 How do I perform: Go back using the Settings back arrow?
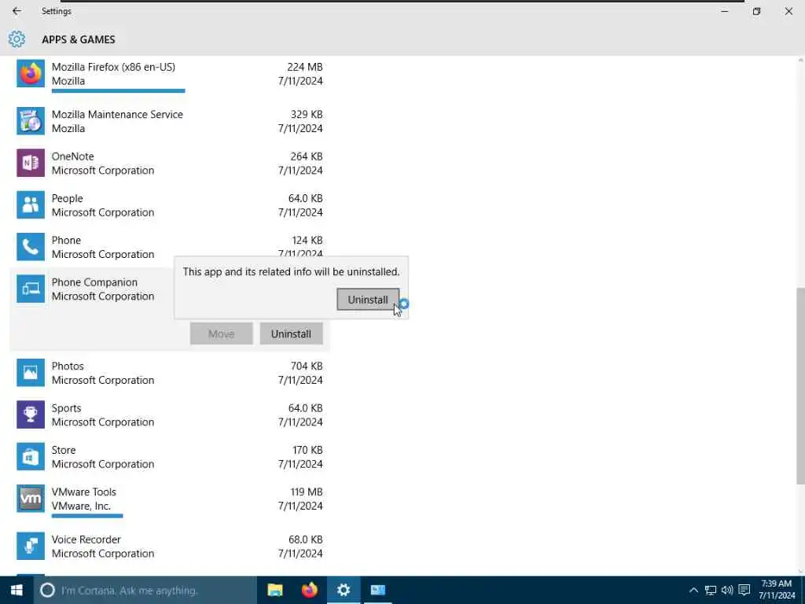click(x=17, y=11)
